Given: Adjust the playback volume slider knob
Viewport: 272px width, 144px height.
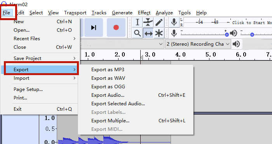Looking at the screenshot, I should click(252, 35).
